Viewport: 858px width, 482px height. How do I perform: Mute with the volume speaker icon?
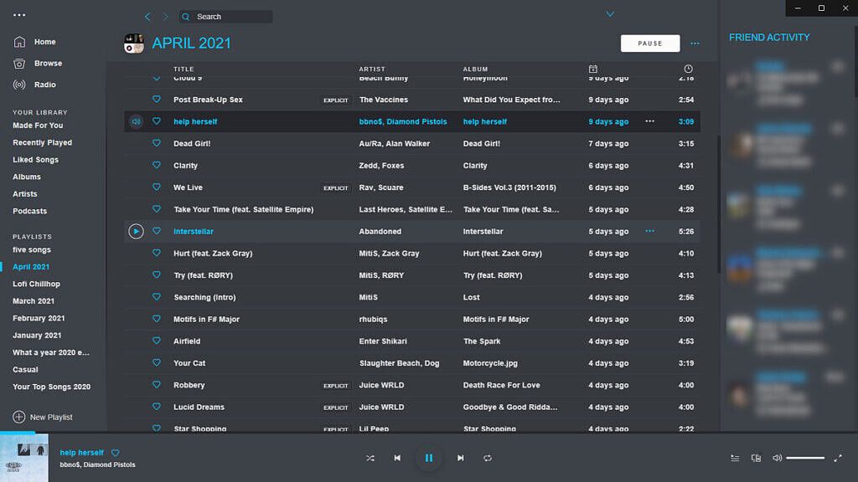777,458
